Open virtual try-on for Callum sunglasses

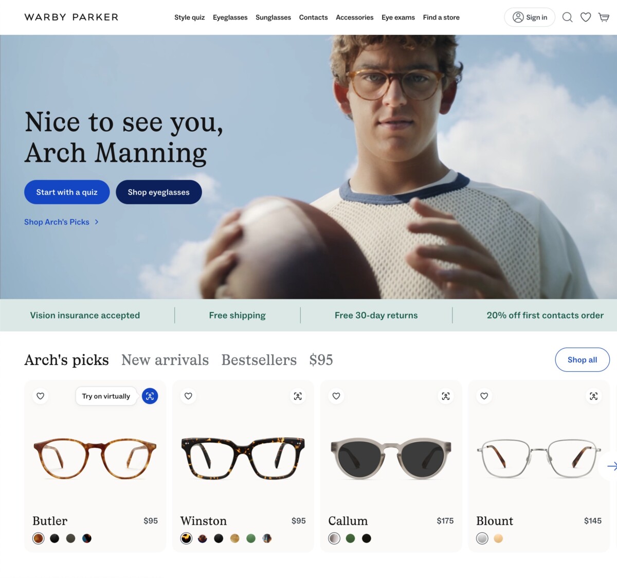(446, 396)
